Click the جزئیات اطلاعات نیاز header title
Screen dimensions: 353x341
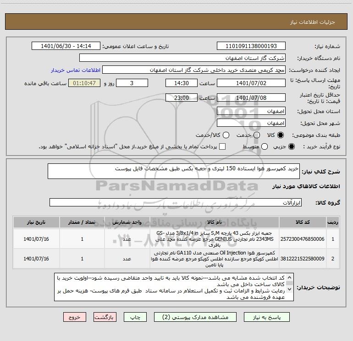312,22
